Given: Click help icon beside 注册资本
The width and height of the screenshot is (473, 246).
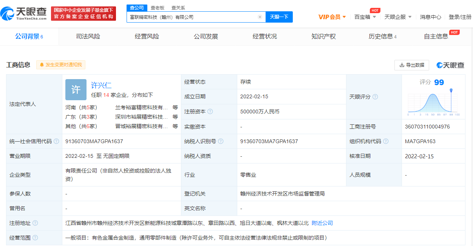Looking at the screenshot, I should tap(210, 112).
